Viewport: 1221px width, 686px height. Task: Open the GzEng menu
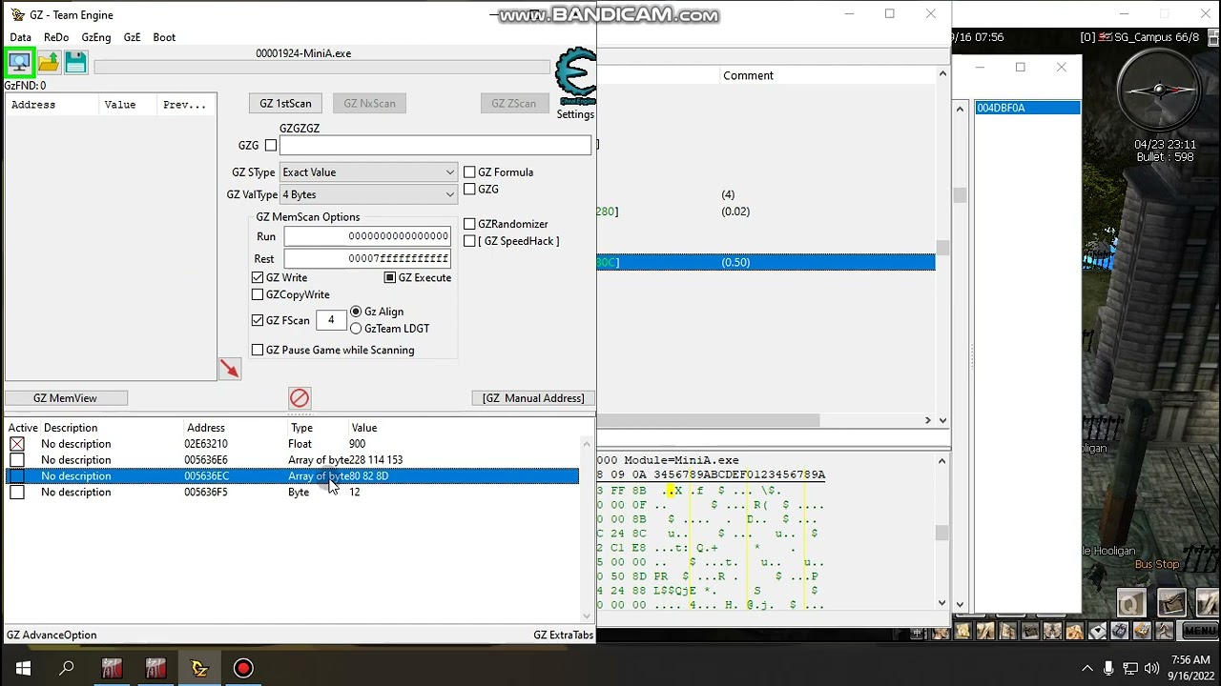(96, 37)
